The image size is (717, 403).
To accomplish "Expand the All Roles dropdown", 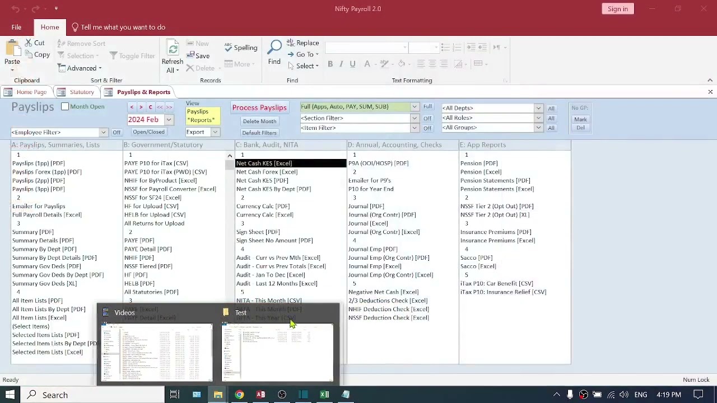I will (x=538, y=118).
